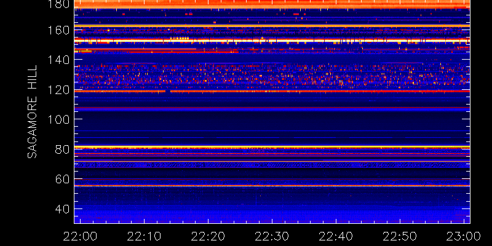The height and width of the screenshot is (246, 492).
Task: Click the 22:30 time axis label
Action: tap(272, 236)
